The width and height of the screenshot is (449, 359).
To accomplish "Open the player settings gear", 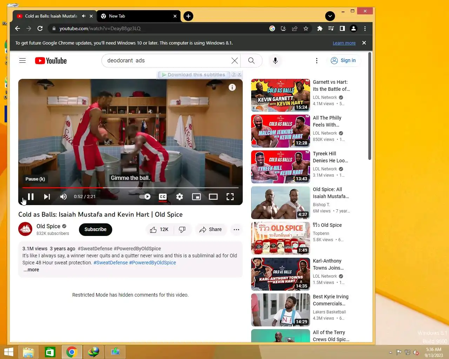I will 180,197.
